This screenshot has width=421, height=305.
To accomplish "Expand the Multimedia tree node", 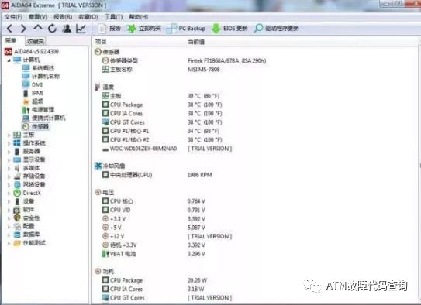I will click(x=9, y=168).
